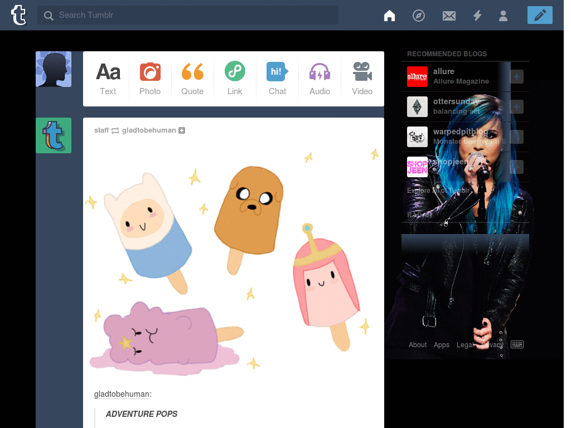
Task: Click the reblog arrows icon beside staff
Action: click(x=115, y=130)
